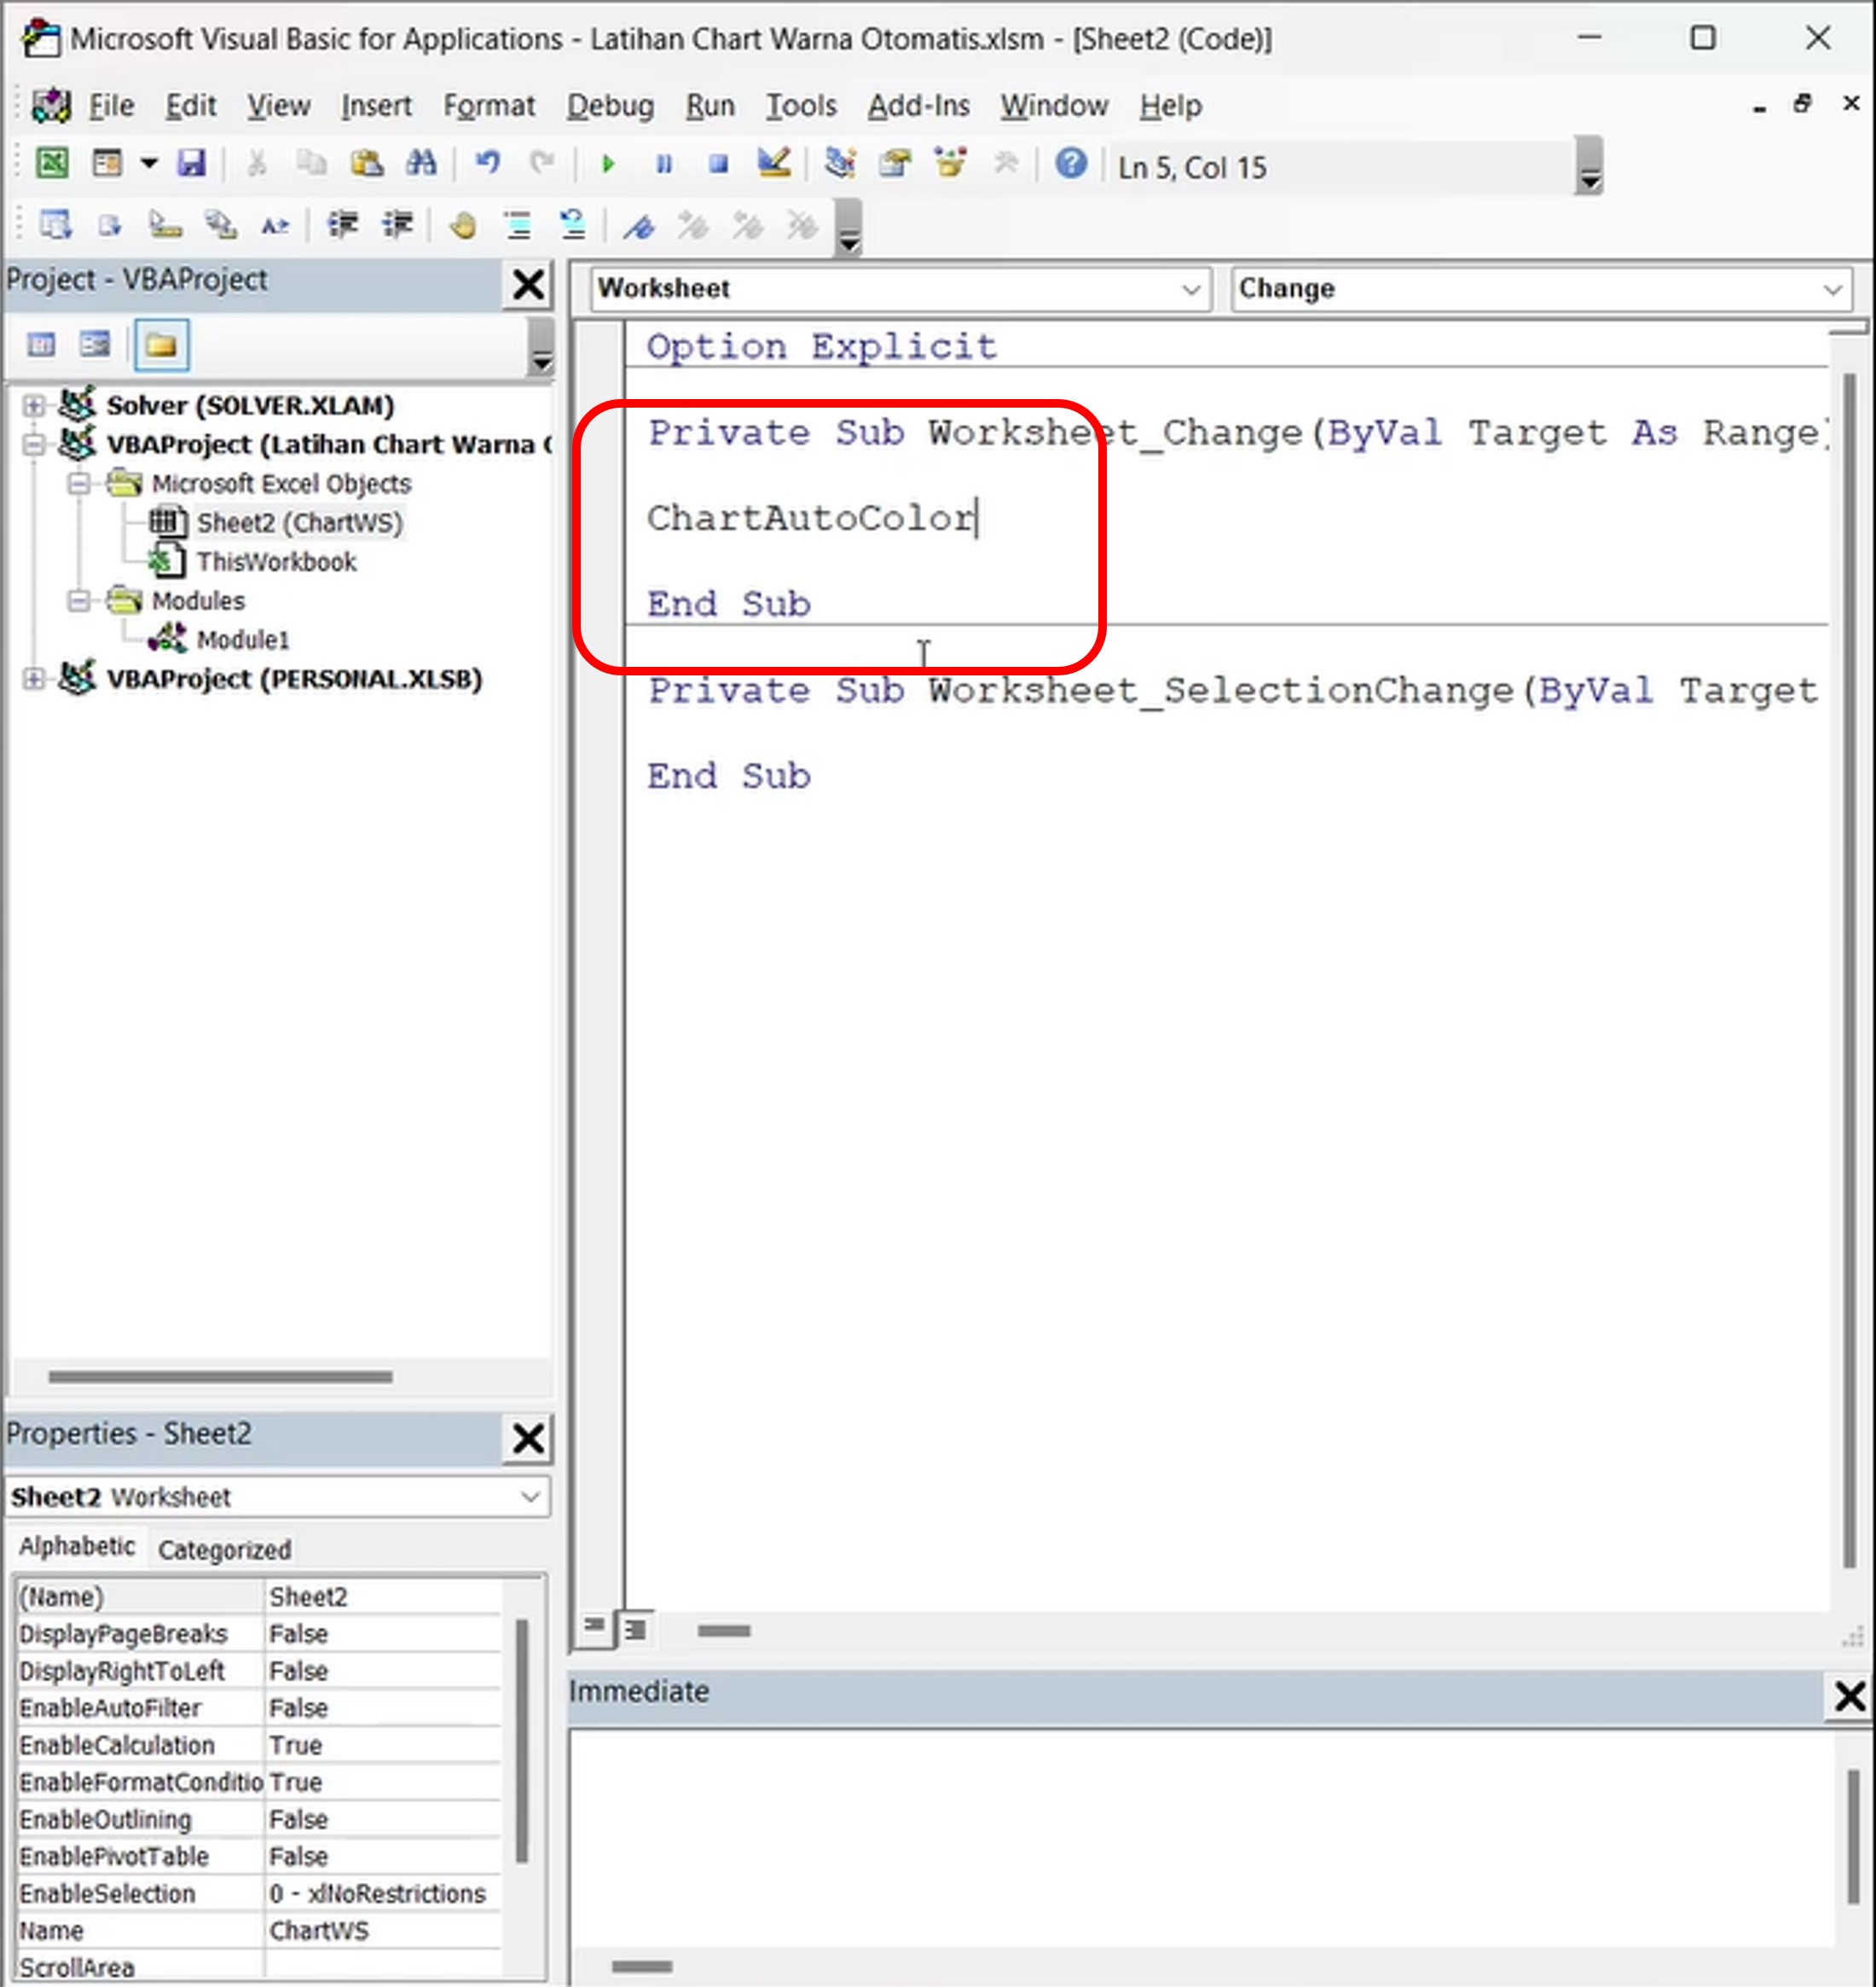Click the Toggle Breakpoint hand icon
1876x1987 pixels.
[x=462, y=226]
